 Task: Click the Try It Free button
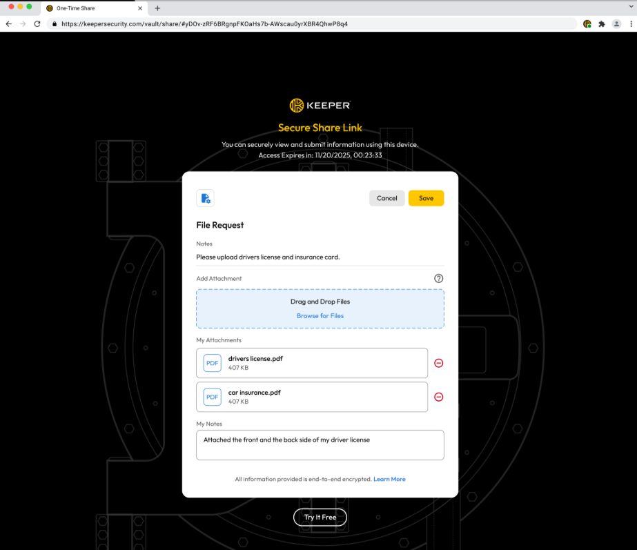click(x=320, y=517)
